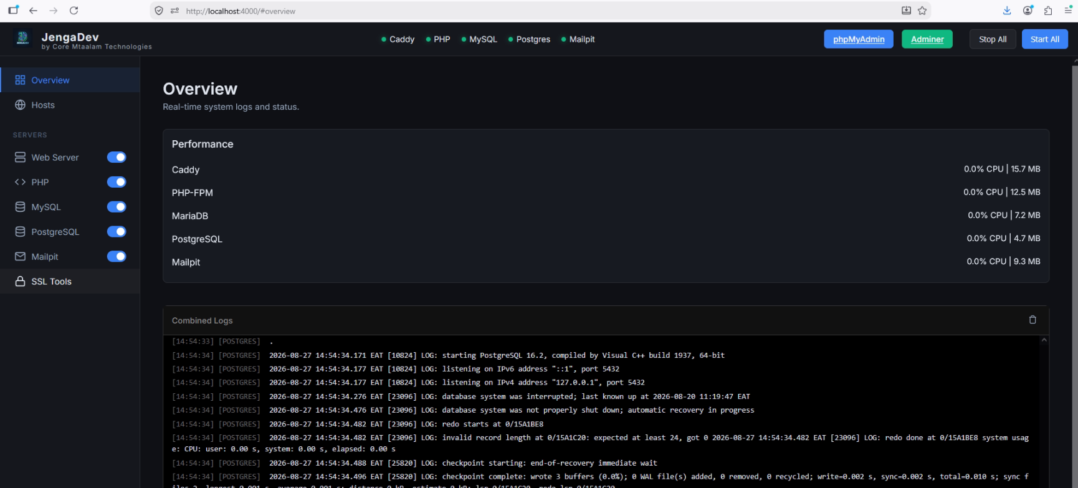Click PostgreSQL's 4.7 MB usage value

coord(1027,238)
